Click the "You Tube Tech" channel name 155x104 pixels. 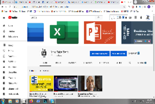[60, 52]
